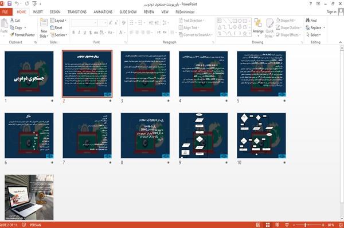
Task: Select slide 9 flowchart thumbnail
Action: (204, 135)
